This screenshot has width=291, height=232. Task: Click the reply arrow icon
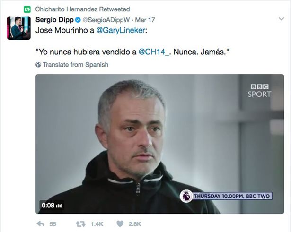click(41, 224)
